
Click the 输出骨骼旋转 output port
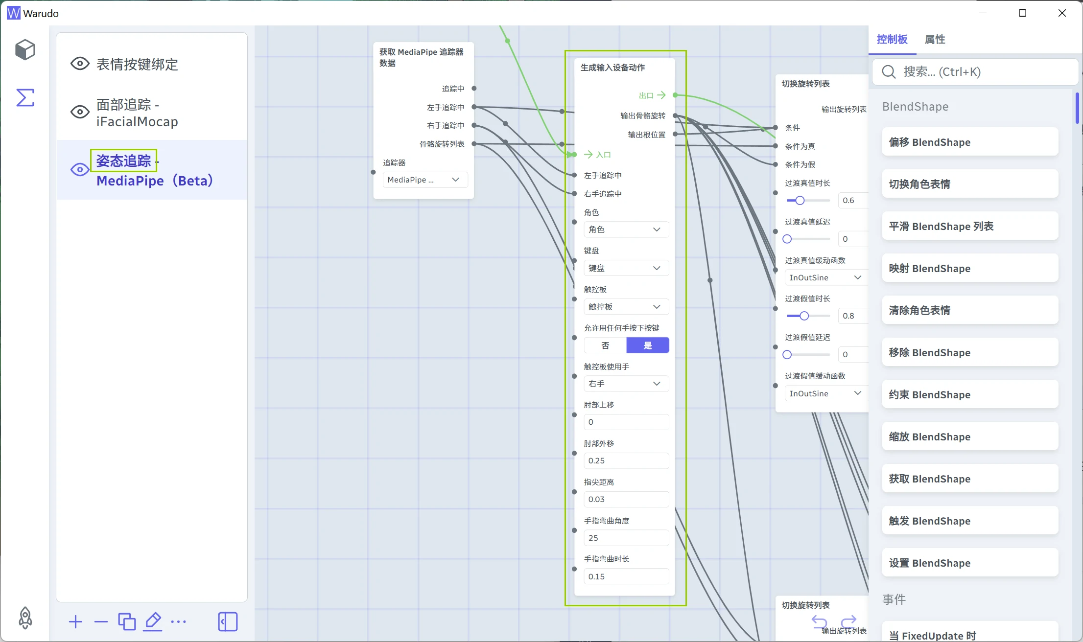tap(675, 115)
